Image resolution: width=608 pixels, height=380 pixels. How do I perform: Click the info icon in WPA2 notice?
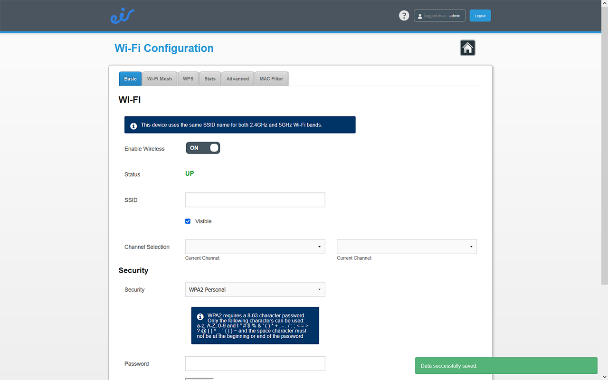[200, 316]
